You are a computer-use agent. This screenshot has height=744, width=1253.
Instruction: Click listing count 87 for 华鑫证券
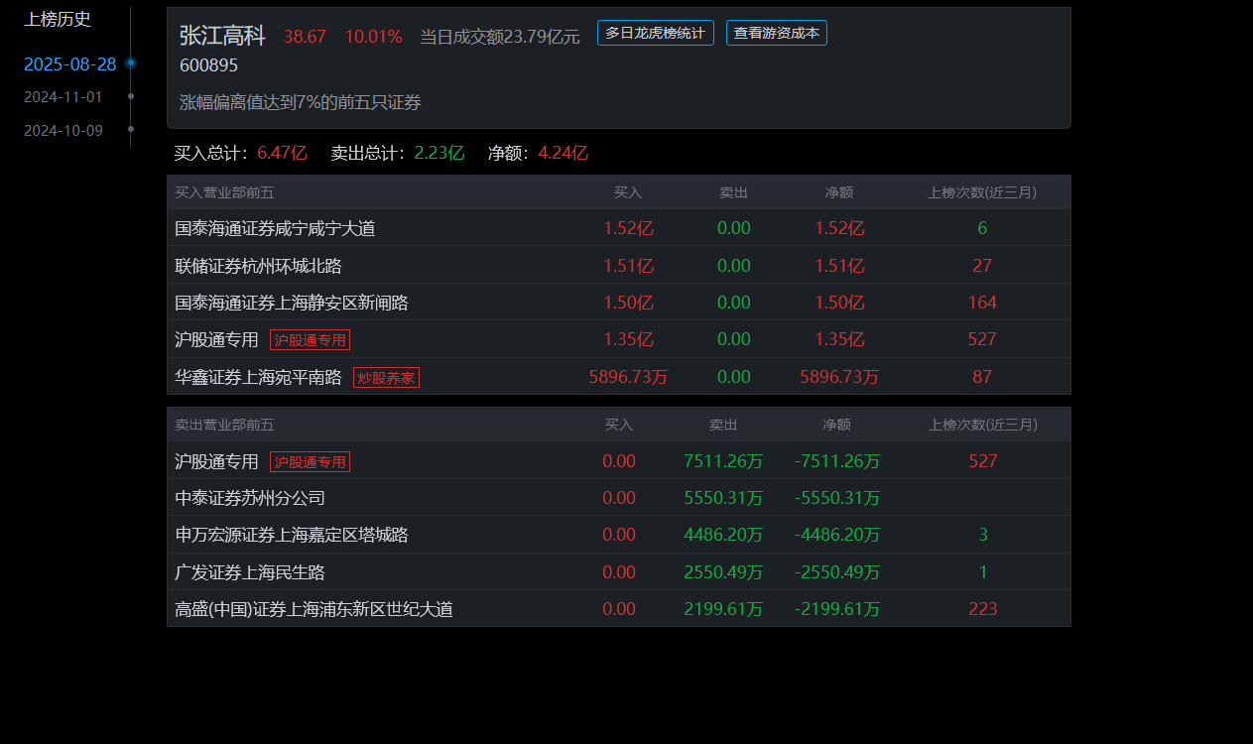point(982,377)
